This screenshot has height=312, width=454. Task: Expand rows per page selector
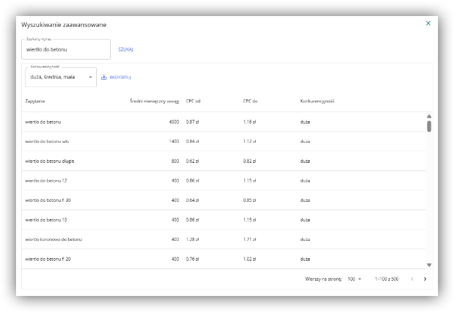coord(355,279)
